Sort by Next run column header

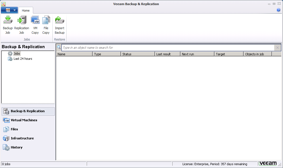tap(197, 54)
